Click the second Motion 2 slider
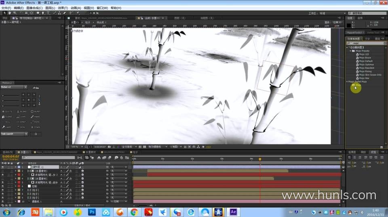 pyautogui.click(x=11, y=101)
